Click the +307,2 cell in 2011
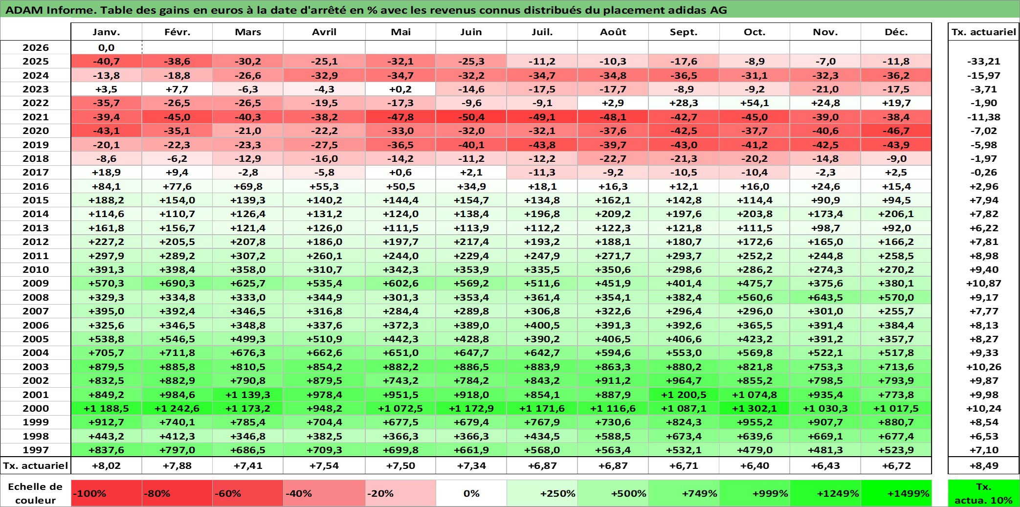This screenshot has height=507, width=1020. [x=248, y=256]
